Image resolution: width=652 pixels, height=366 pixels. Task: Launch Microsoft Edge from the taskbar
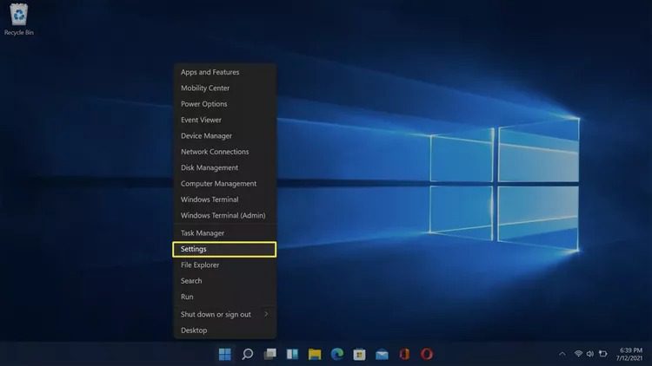[337, 354]
